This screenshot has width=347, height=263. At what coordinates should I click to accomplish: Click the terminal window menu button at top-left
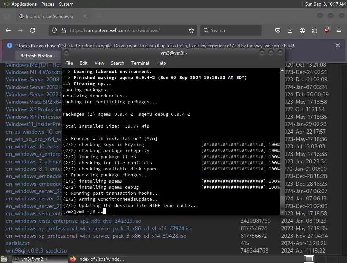point(66,53)
